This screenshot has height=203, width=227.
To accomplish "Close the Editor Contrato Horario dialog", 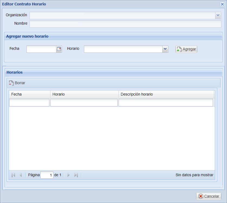I will tap(222, 4).
